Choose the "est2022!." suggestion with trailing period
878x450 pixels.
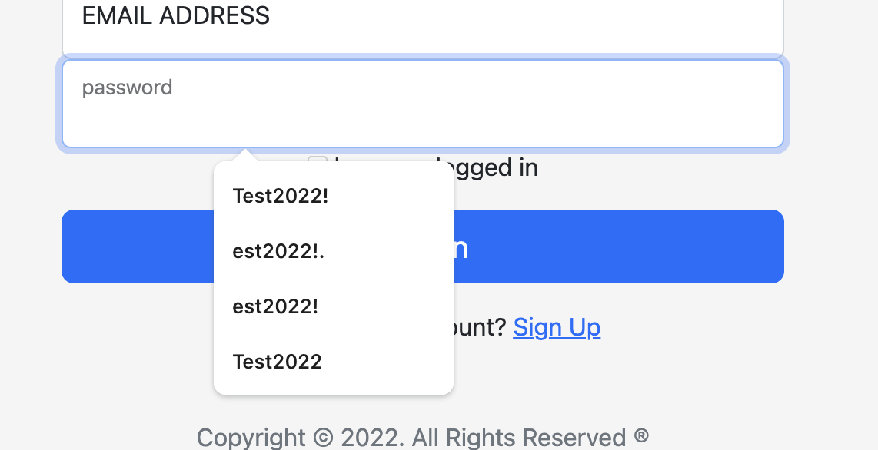click(x=278, y=251)
